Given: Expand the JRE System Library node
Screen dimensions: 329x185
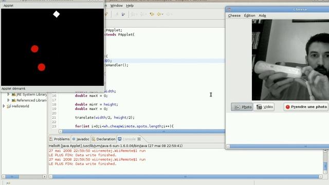Looking at the screenshot, I should (x=8, y=95).
